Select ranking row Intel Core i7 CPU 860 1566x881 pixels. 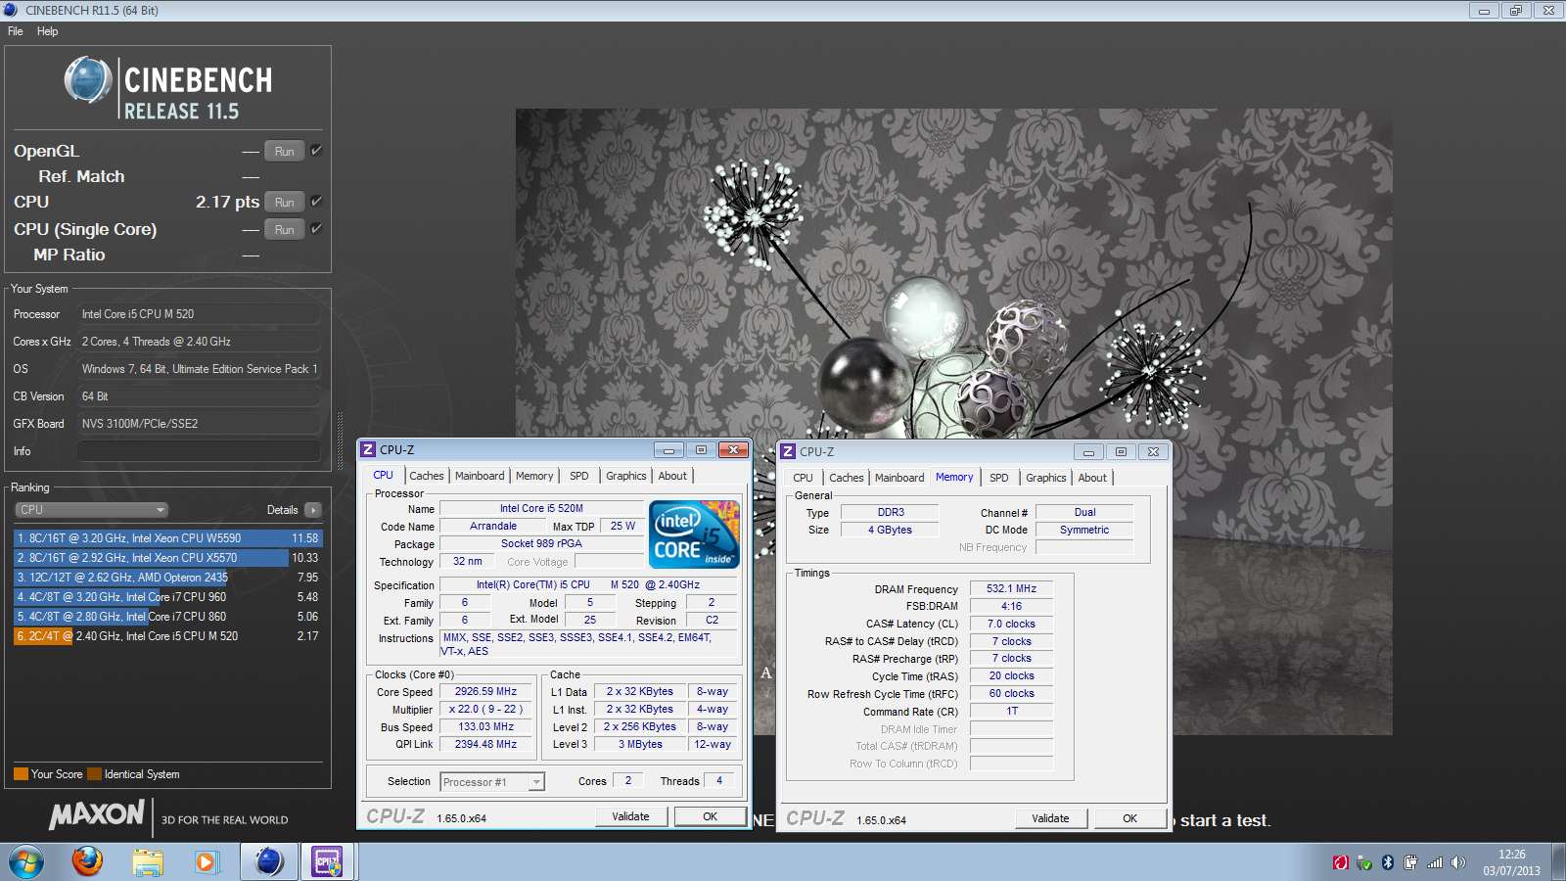[x=166, y=617]
